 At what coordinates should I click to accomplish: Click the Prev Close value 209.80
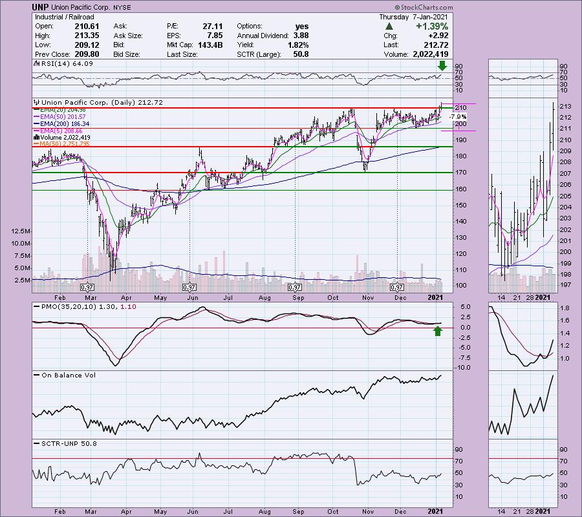click(x=87, y=54)
